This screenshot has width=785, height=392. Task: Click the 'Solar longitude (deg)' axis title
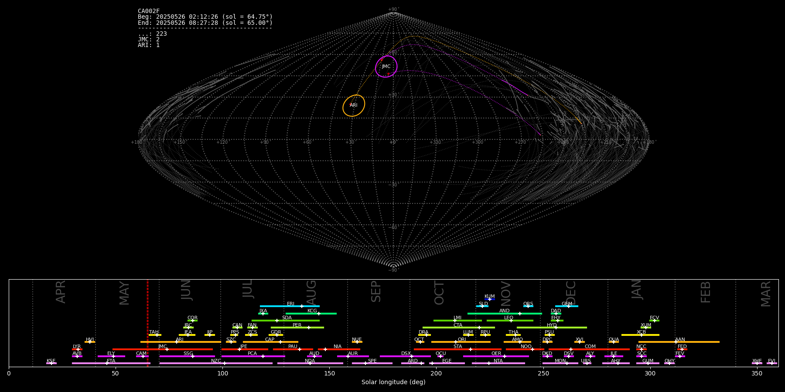393,382
